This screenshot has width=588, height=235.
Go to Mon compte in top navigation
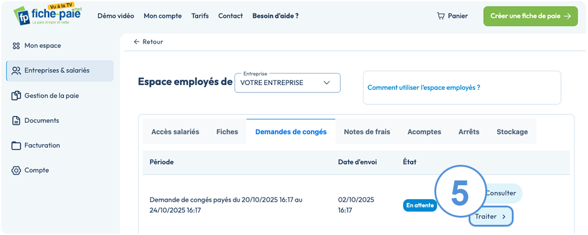click(x=163, y=16)
